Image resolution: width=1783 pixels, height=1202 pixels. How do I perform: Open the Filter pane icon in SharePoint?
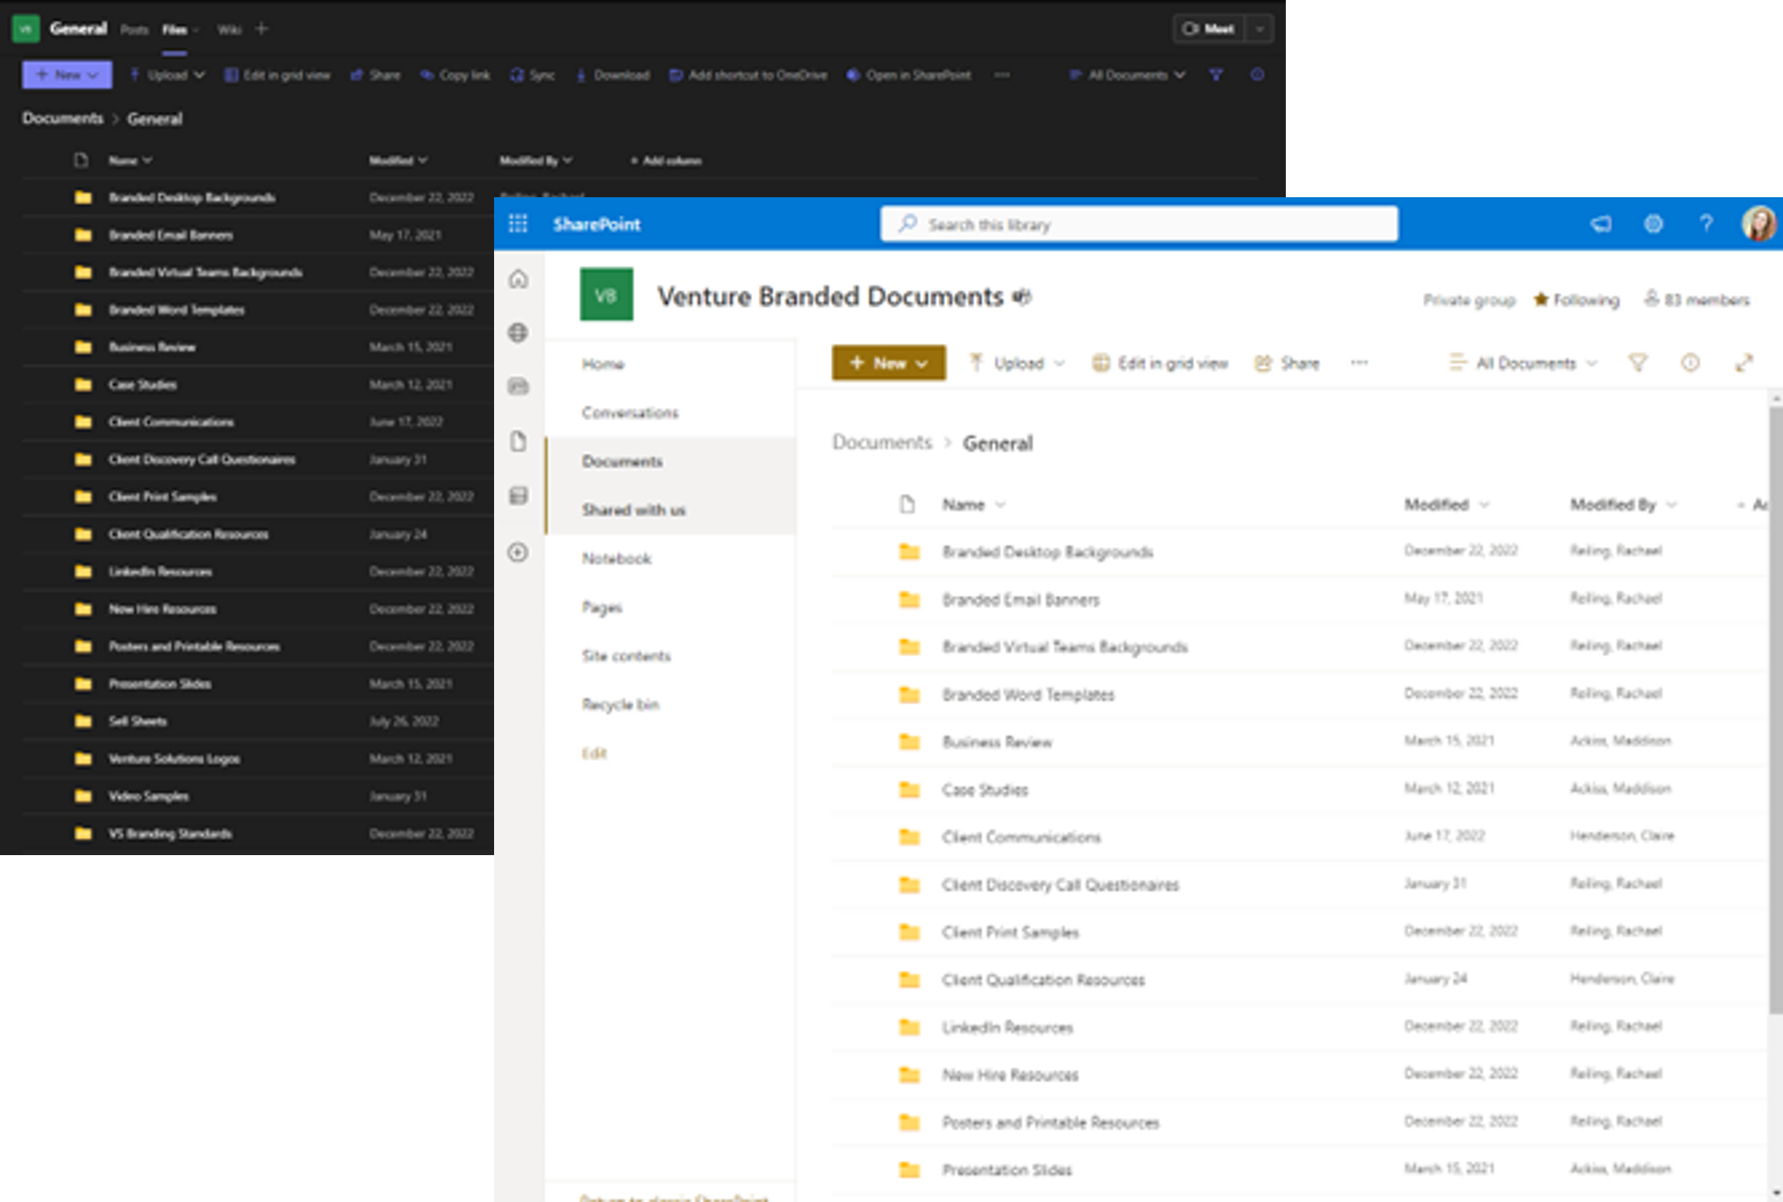(1639, 362)
